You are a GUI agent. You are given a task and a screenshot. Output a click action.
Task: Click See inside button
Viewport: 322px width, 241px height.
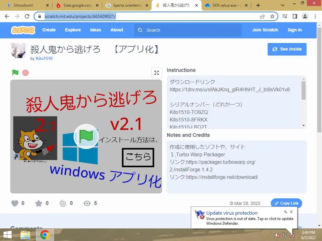287,49
